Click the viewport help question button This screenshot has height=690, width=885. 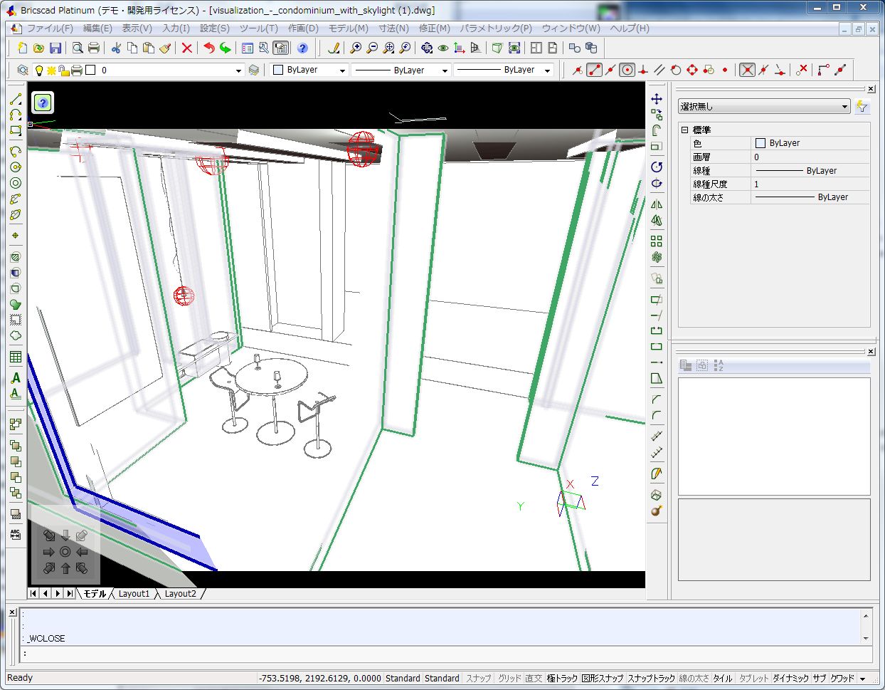[x=43, y=103]
